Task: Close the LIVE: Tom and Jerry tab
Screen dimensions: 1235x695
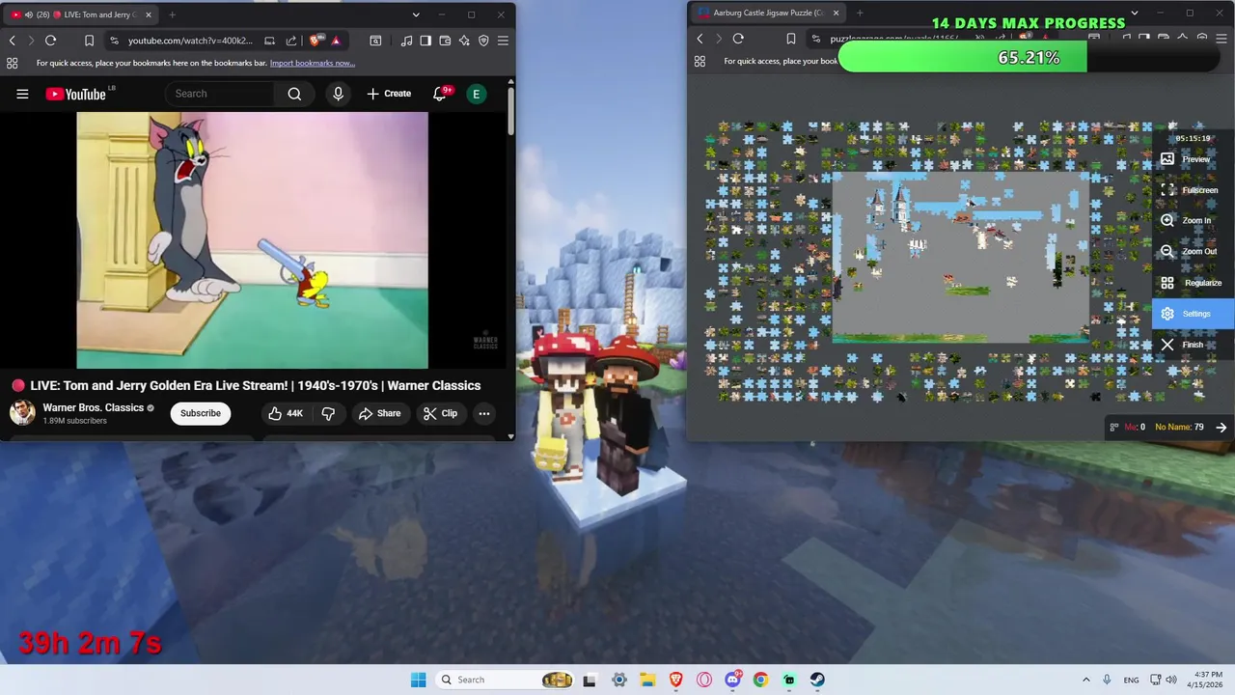Action: (148, 14)
